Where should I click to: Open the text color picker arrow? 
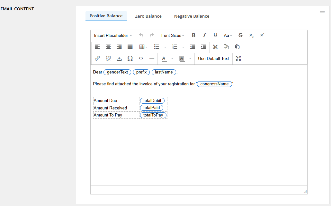click(x=172, y=59)
